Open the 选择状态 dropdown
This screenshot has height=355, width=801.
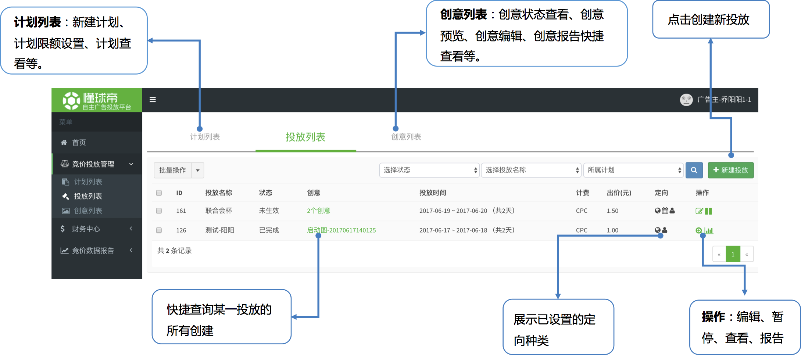tap(429, 170)
